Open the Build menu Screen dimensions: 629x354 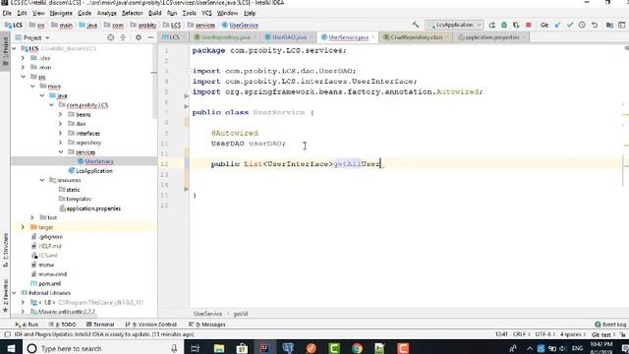[155, 13]
